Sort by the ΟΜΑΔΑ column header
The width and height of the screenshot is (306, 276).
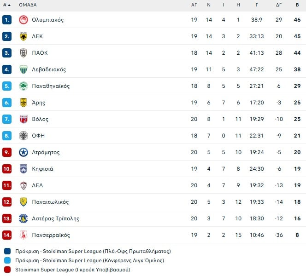click(28, 5)
